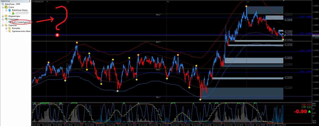Click the Examples folder icon

point(10,28)
